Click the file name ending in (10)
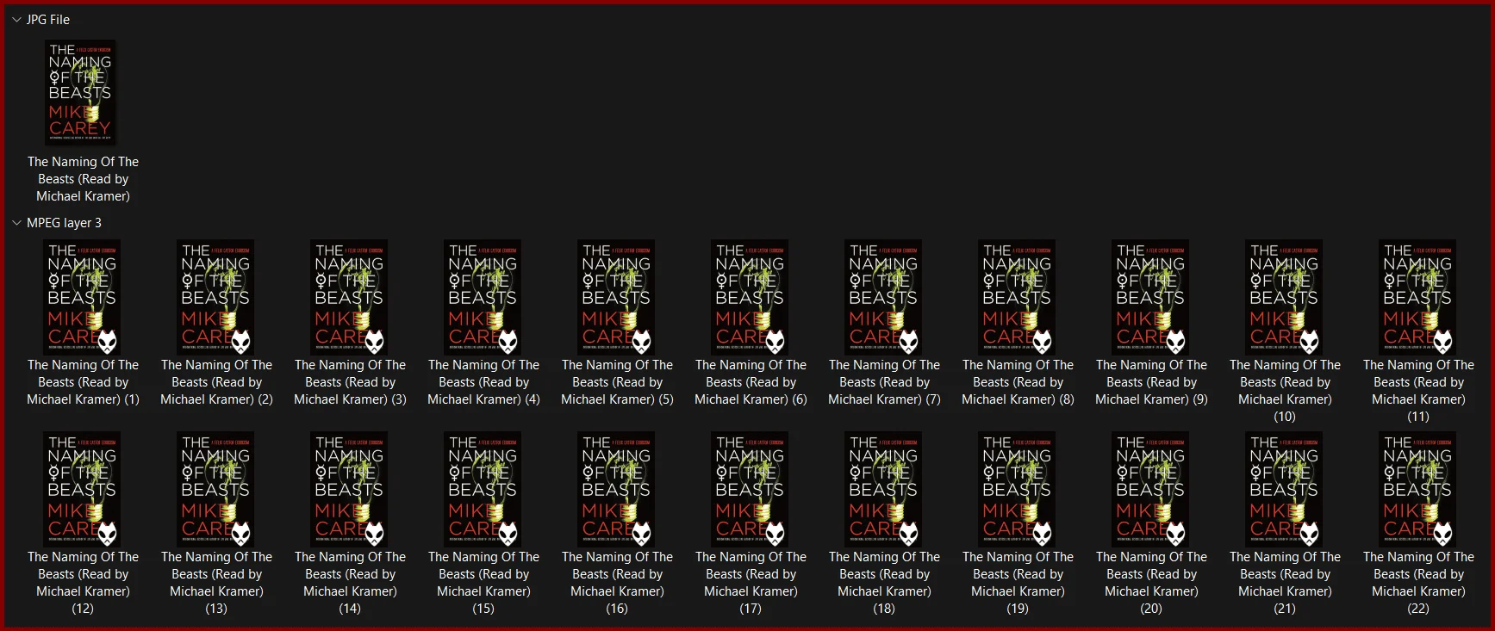Viewport: 1495px width, 631px height. click(1285, 391)
